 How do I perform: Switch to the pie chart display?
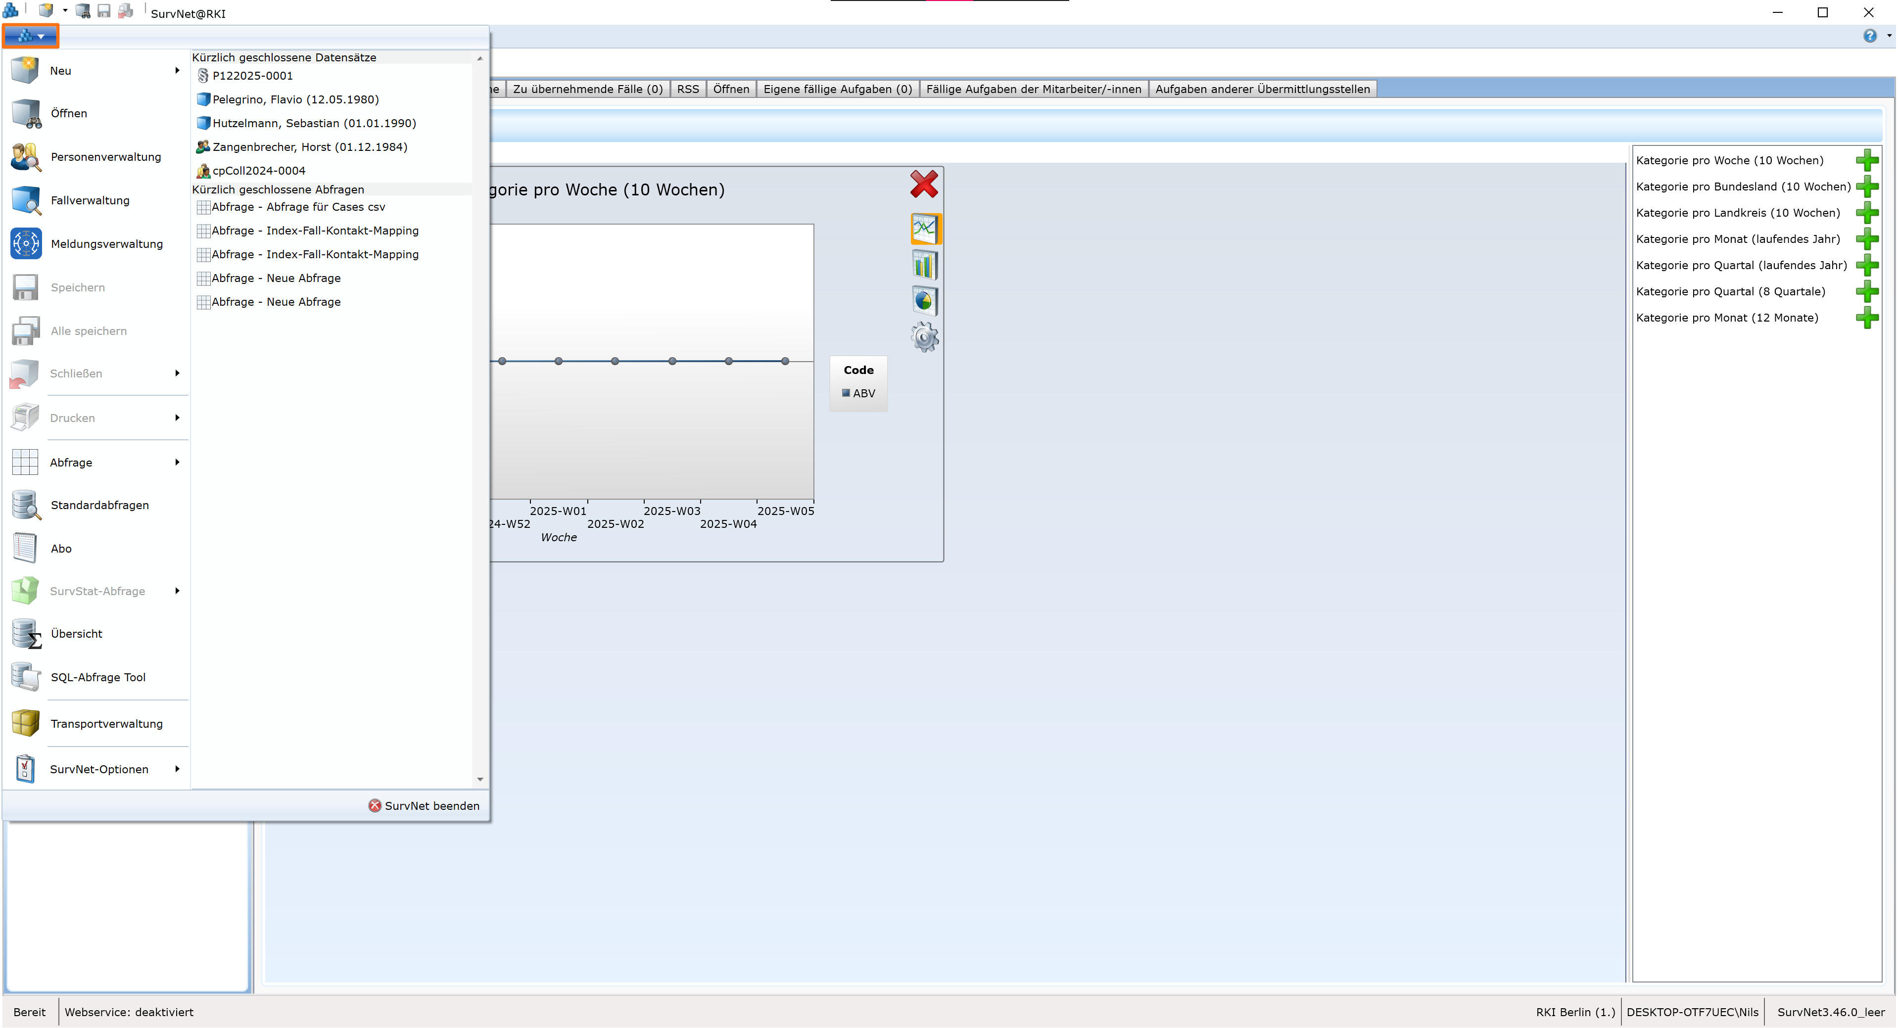[925, 301]
